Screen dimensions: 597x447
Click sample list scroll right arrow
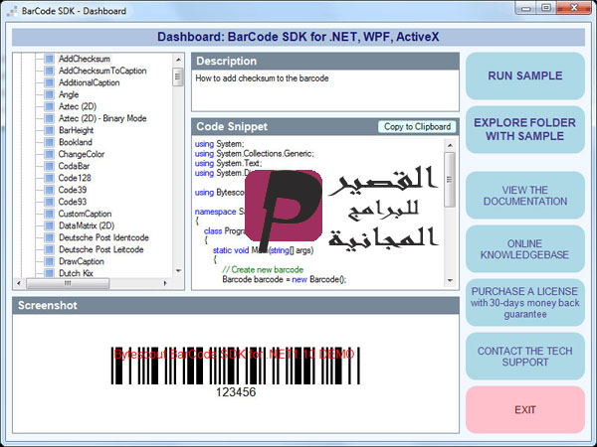(x=165, y=283)
